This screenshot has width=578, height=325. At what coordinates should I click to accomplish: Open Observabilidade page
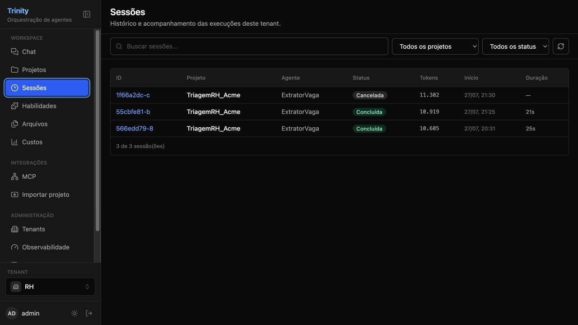pyautogui.click(x=47, y=247)
